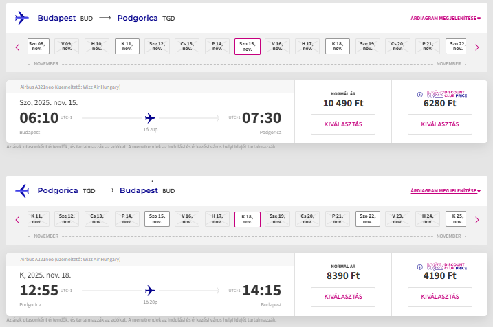The width and height of the screenshot is (493, 327).
Task: Select return date Szo 15, nov.
Action: coord(157,219)
